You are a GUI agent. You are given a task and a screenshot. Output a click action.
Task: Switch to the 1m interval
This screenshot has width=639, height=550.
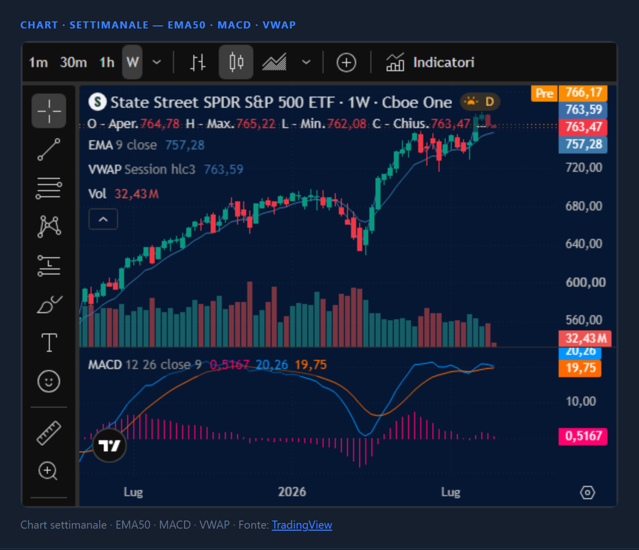click(x=38, y=63)
